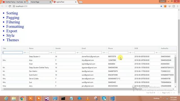This screenshot has width=180, height=101.
Task: Close the Home Page tab
Action: (x=50, y=2)
